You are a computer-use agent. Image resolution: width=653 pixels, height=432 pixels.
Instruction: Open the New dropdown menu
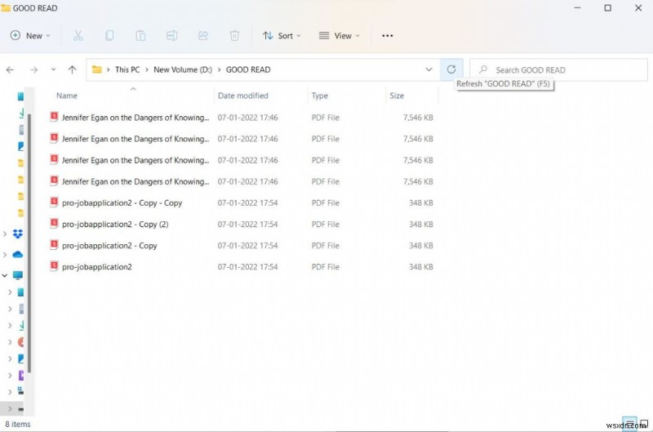(x=30, y=36)
